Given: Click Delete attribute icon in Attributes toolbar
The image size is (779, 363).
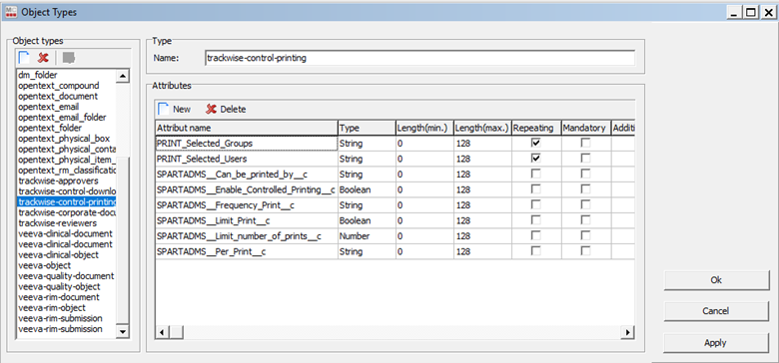Looking at the screenshot, I should click(x=212, y=109).
